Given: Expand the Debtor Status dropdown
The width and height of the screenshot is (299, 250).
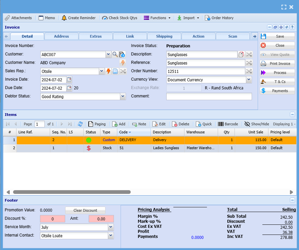Looking at the screenshot, I should (x=123, y=96).
